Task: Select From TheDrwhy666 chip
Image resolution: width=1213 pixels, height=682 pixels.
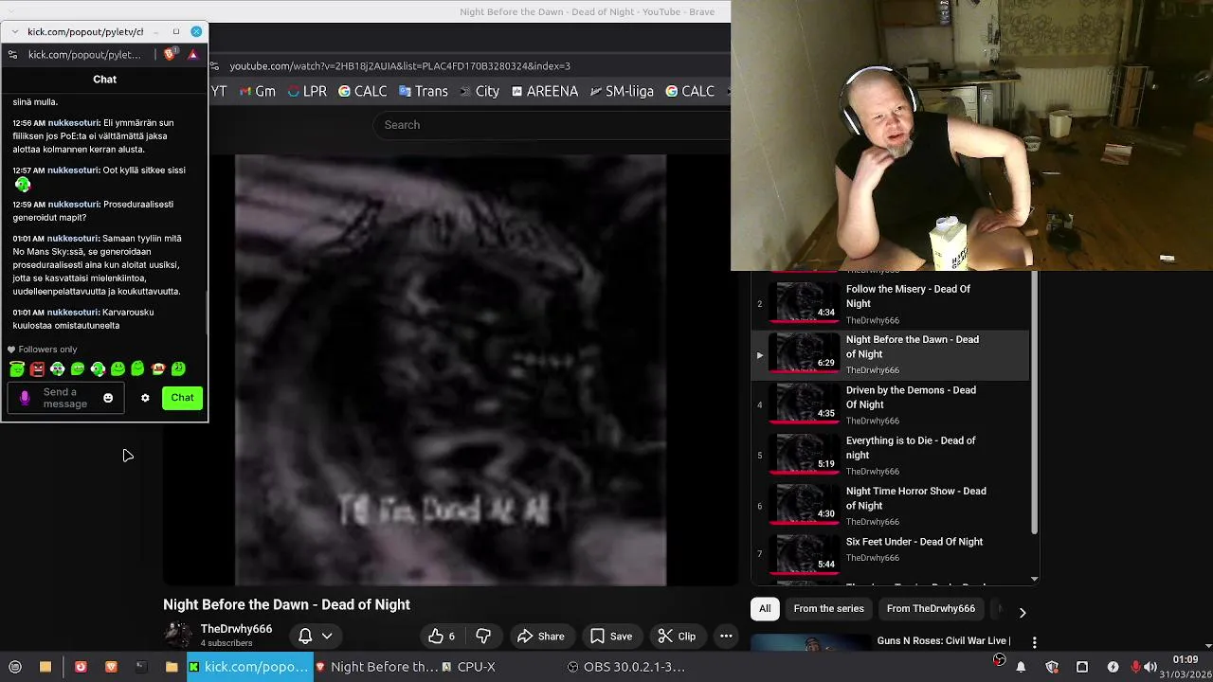Action: pyautogui.click(x=931, y=608)
